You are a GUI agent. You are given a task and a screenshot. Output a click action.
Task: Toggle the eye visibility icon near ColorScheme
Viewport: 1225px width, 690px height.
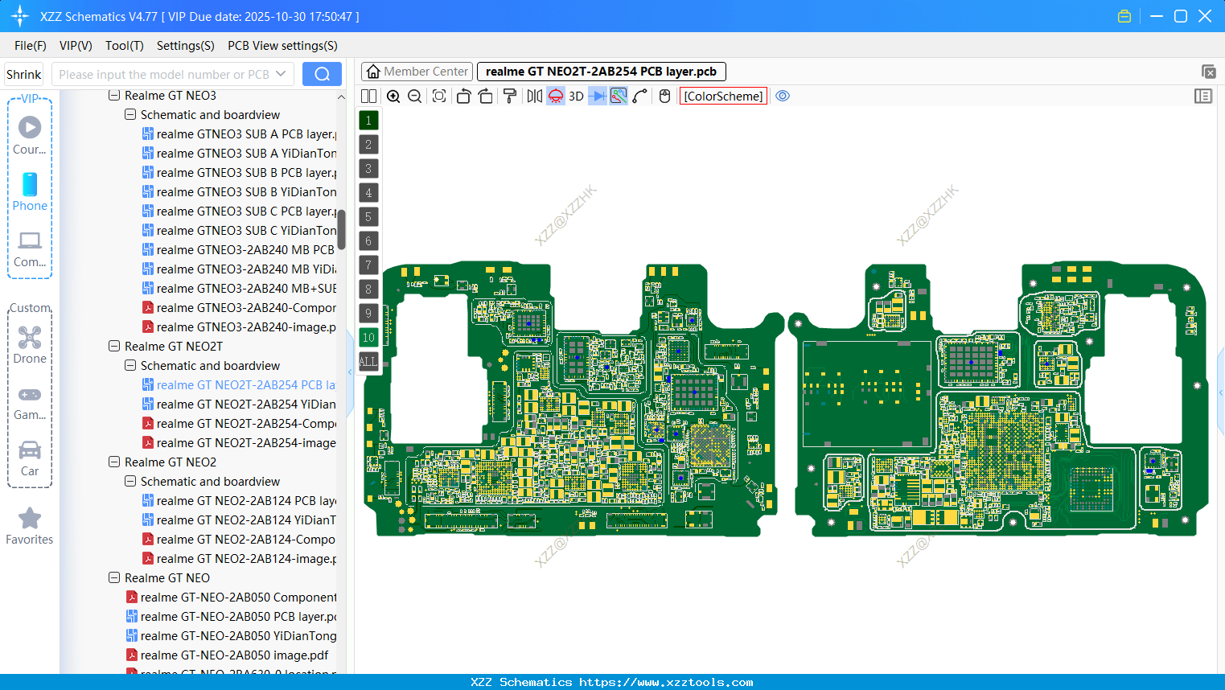coord(783,96)
